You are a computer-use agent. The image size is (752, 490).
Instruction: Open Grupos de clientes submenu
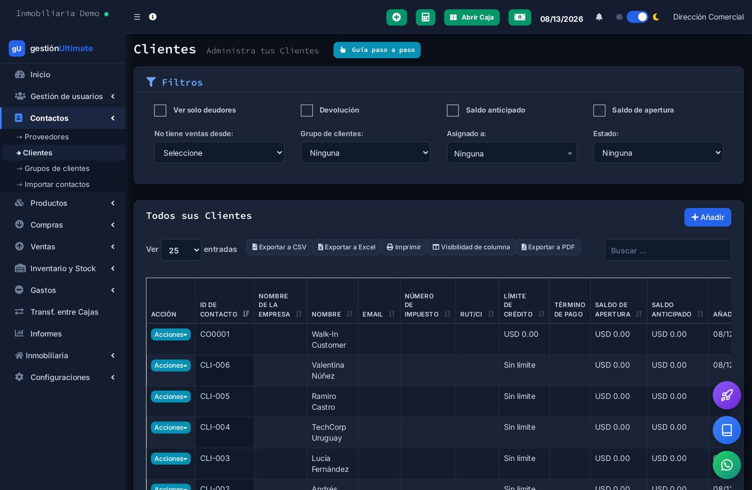[x=57, y=169]
